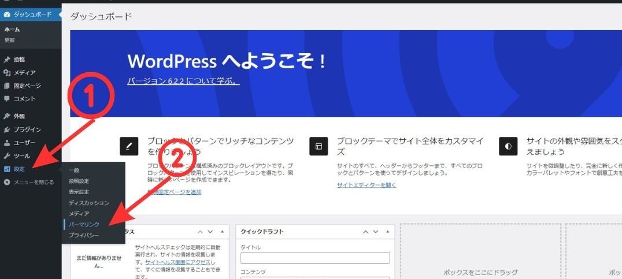Select 一般 in the settings submenu

coord(74,170)
